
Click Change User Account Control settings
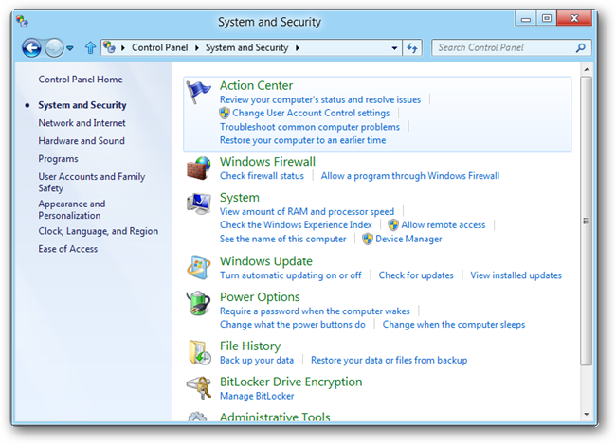pyautogui.click(x=311, y=113)
